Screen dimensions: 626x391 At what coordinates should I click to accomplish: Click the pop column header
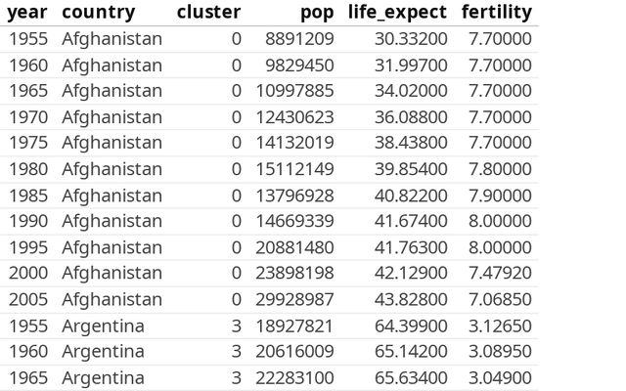[317, 13]
